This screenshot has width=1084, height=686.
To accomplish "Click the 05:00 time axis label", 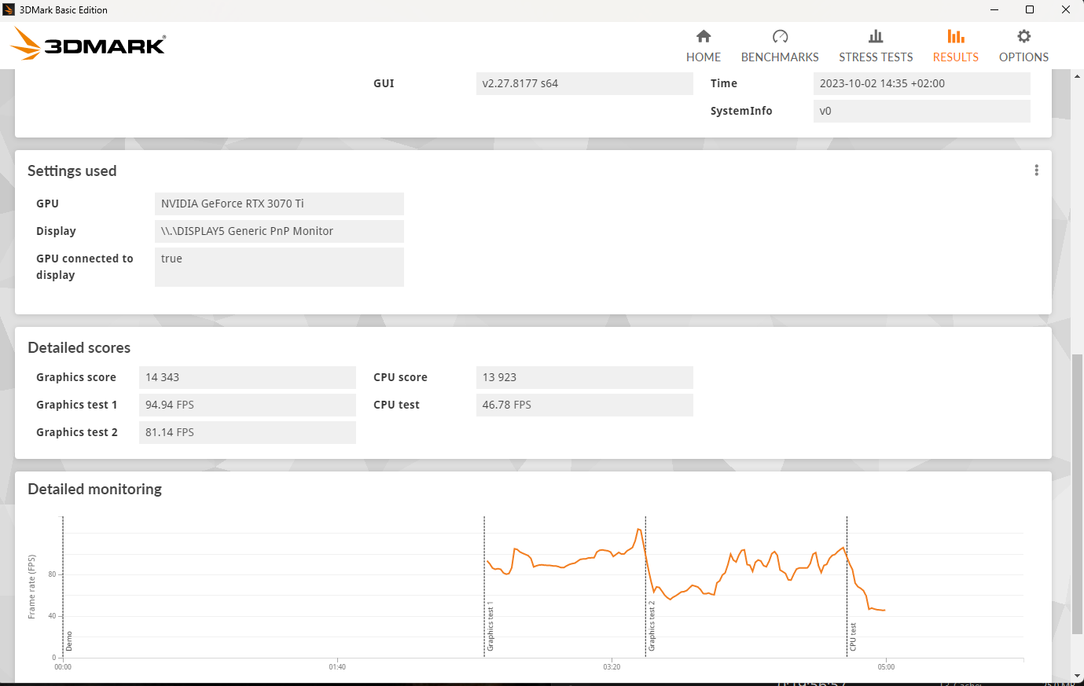I will pyautogui.click(x=886, y=667).
